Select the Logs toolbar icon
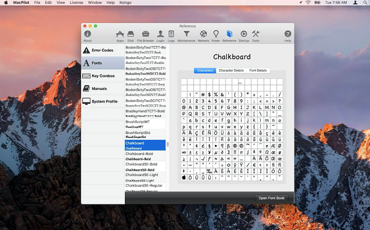Screen dimensions: 370x230 coord(171,34)
